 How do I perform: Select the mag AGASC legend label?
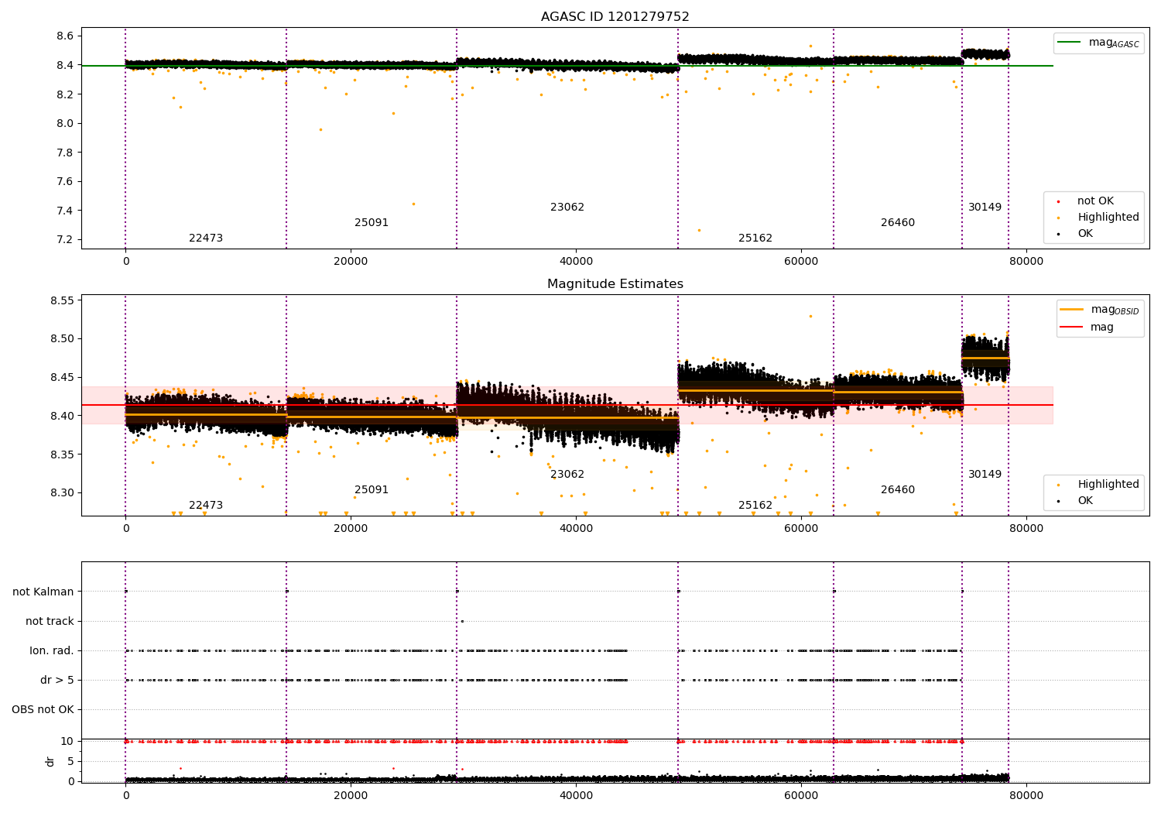click(1114, 43)
